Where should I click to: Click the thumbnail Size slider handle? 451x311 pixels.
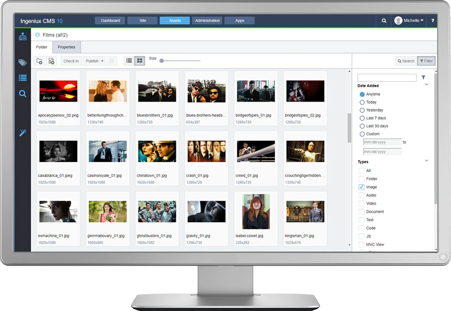[x=162, y=61]
